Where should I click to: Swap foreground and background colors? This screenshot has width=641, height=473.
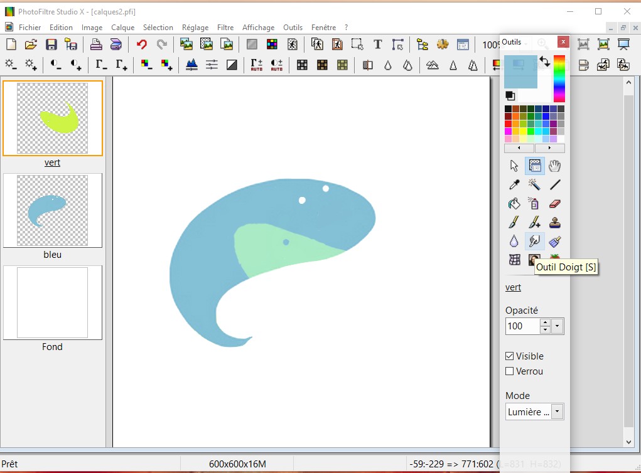(544, 62)
